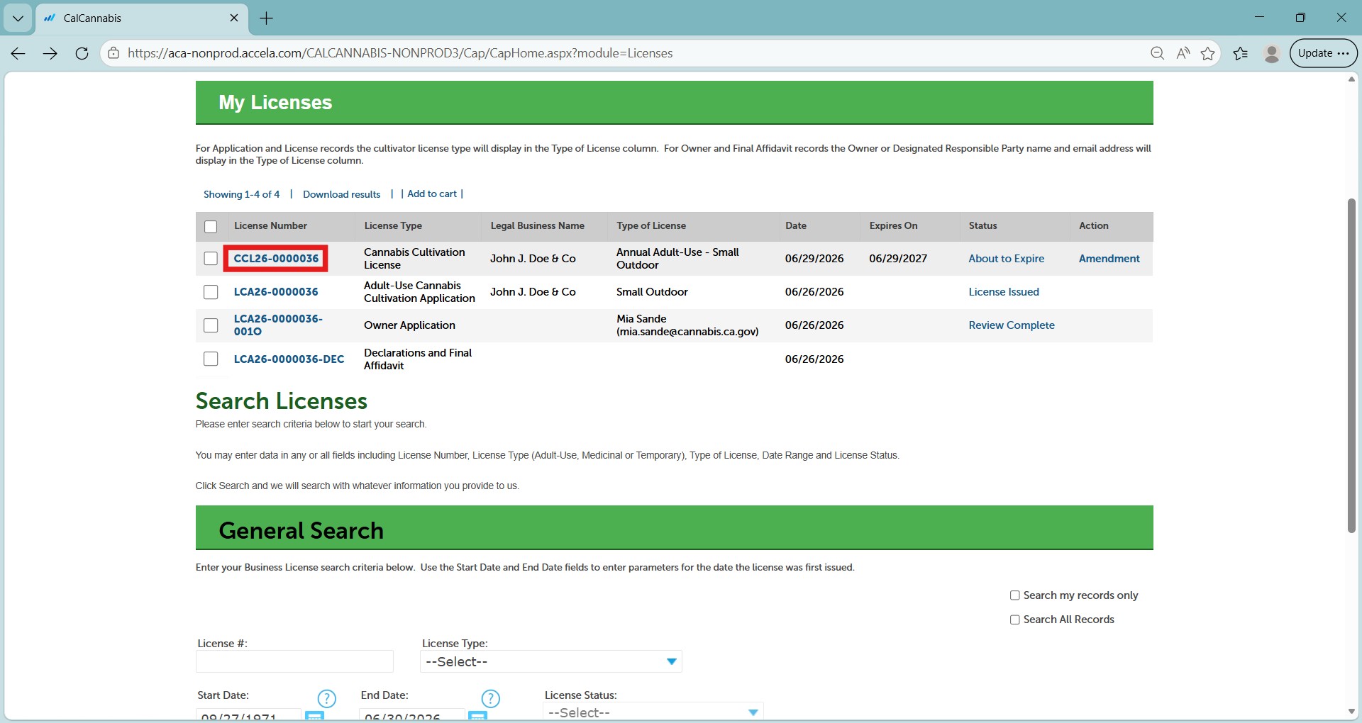
Task: Open the Start Date calendar picker
Action: coord(314,717)
